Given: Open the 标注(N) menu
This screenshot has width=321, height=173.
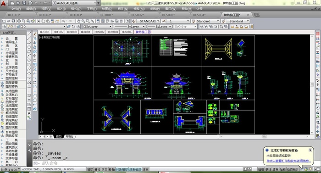Looking at the screenshot, I should point(123,9).
